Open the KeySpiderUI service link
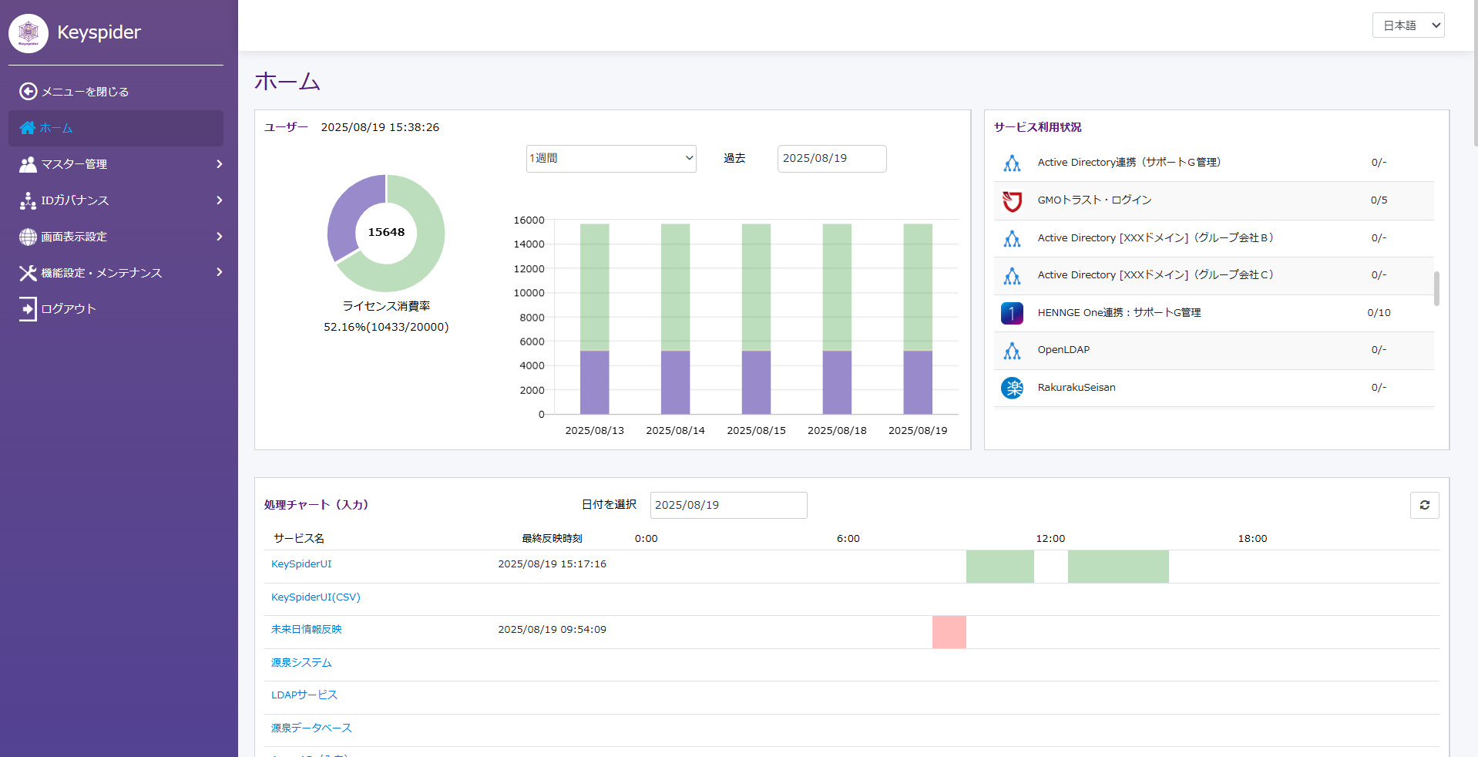Viewport: 1478px width, 757px height. coord(301,564)
